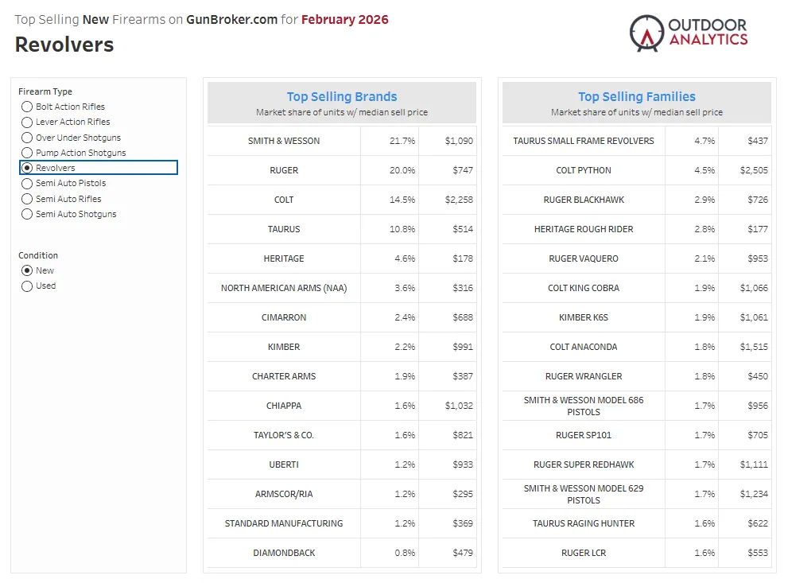Click the Top Selling Families header

click(x=636, y=96)
